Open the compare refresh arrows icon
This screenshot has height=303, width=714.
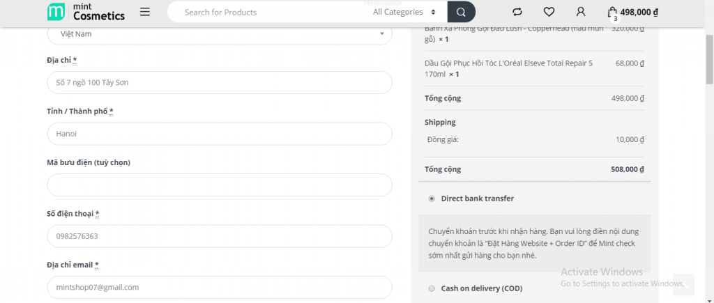pyautogui.click(x=517, y=12)
